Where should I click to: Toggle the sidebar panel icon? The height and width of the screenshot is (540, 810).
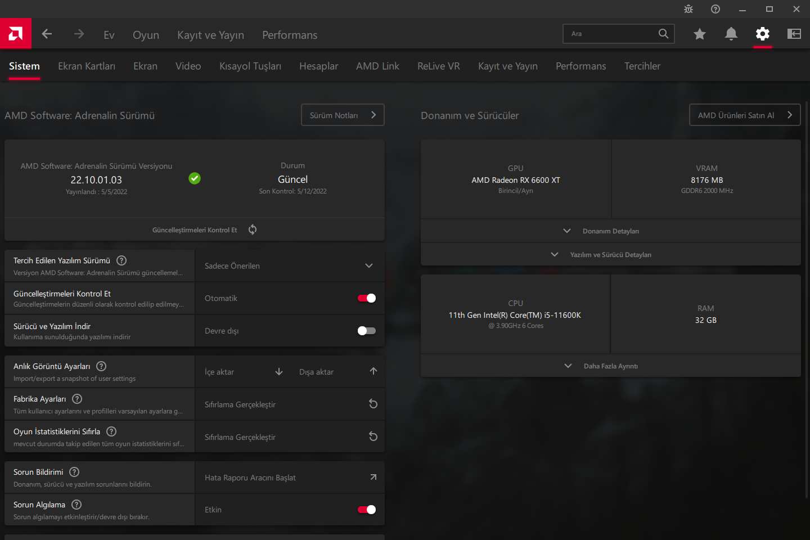794,34
